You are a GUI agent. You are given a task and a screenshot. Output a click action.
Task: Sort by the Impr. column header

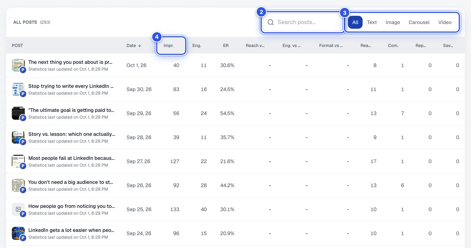169,46
